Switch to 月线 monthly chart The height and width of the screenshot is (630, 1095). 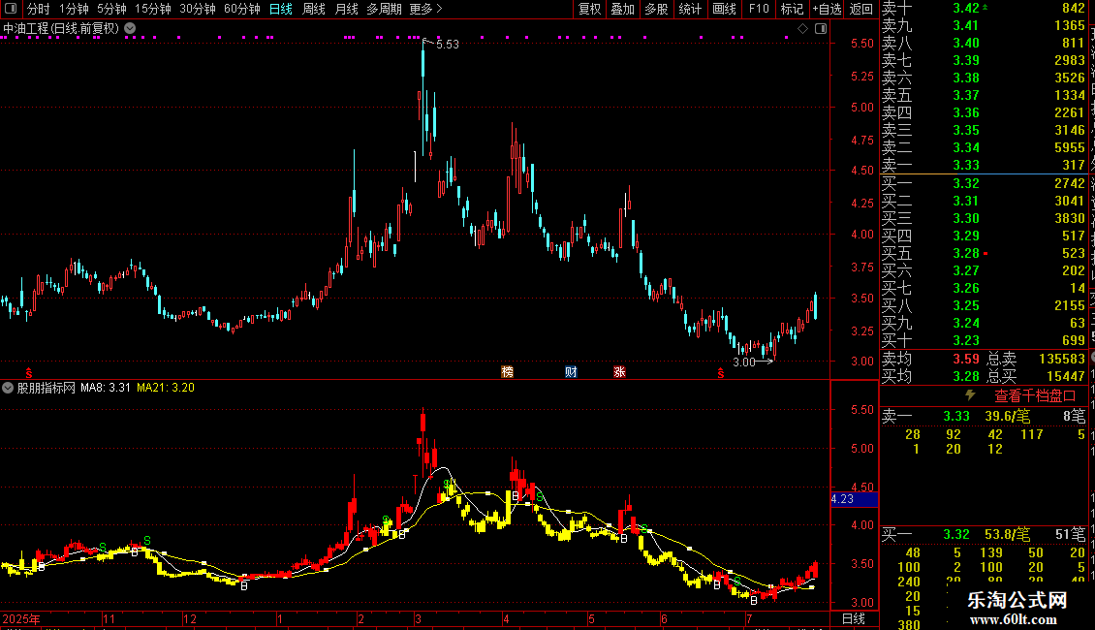pyautogui.click(x=346, y=9)
